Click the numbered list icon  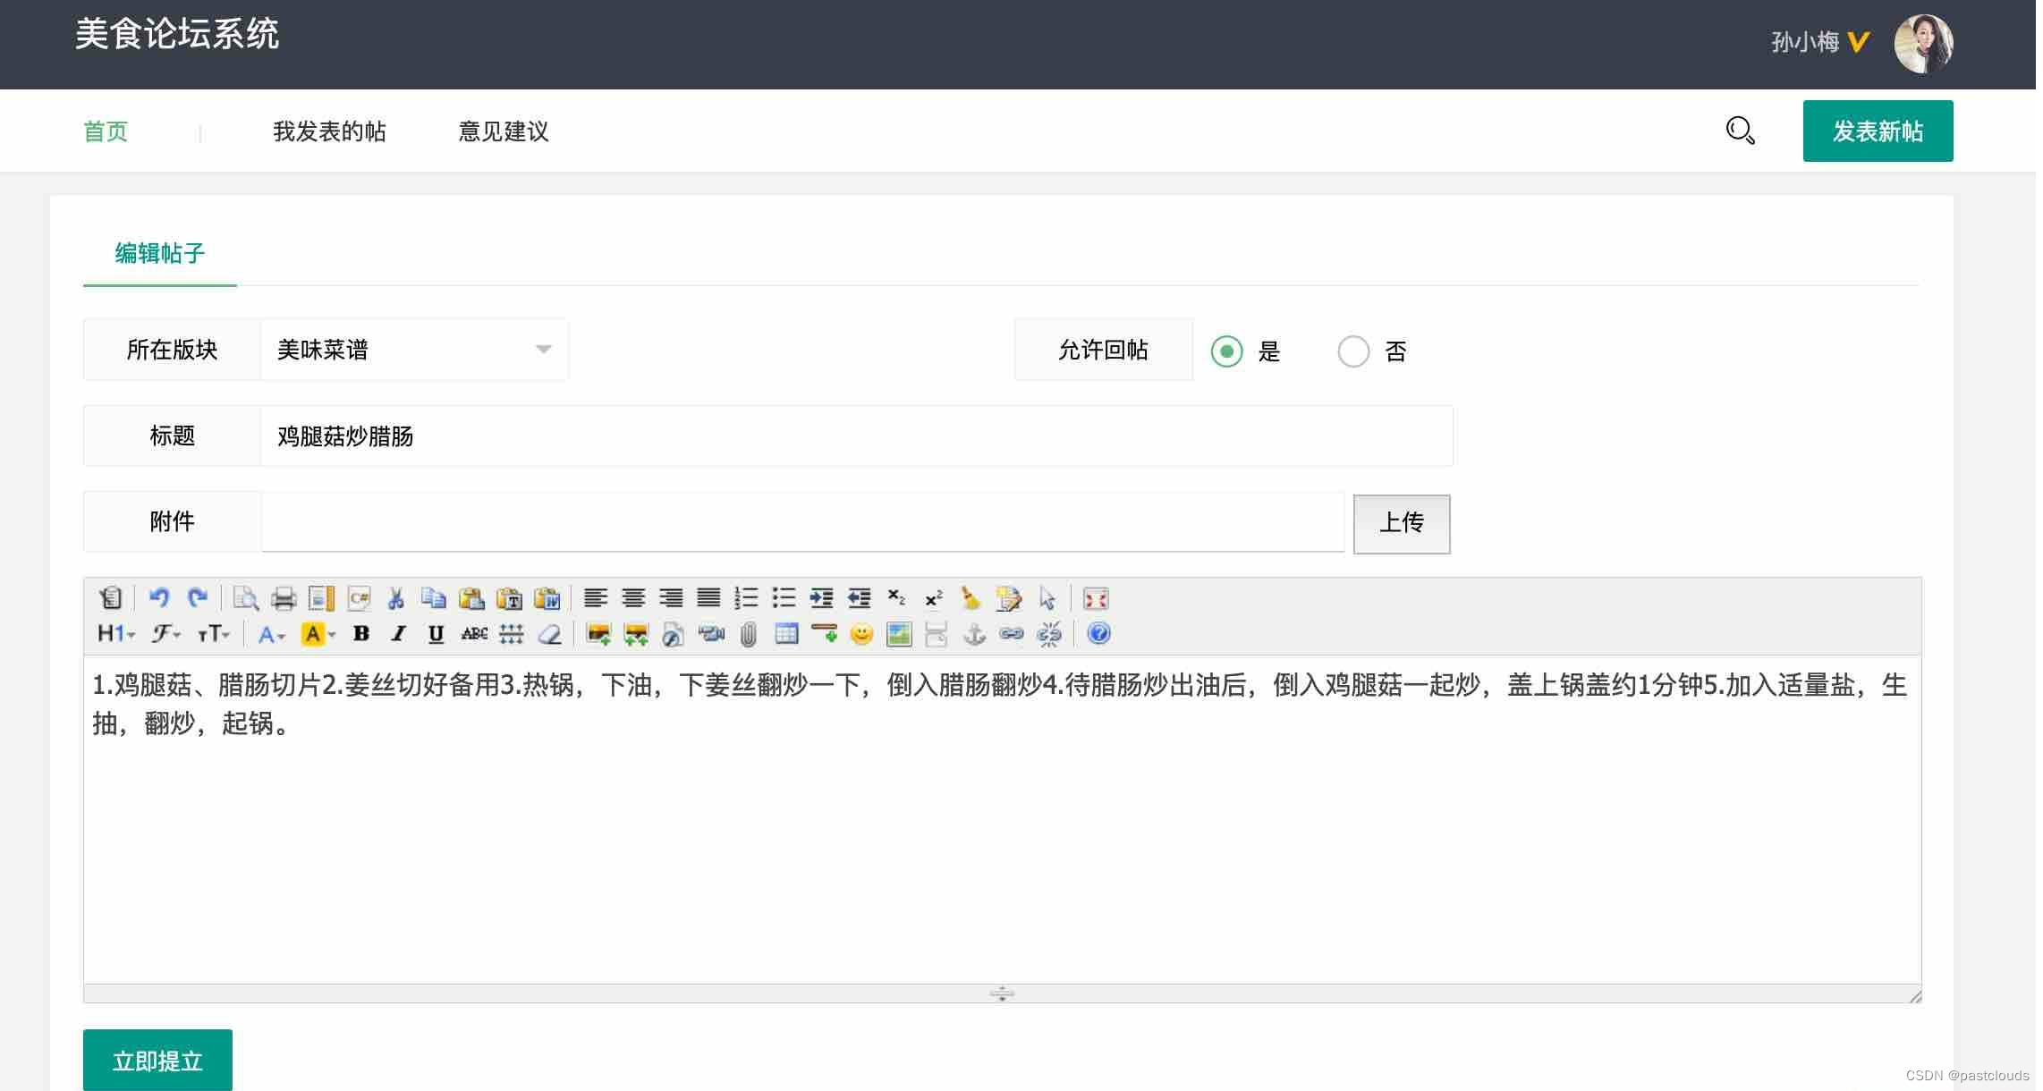point(746,598)
